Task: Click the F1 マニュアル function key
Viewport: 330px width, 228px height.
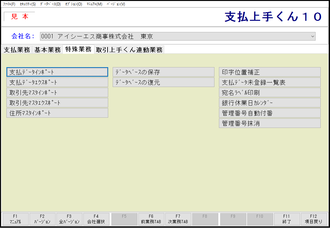Action: (x=15, y=219)
